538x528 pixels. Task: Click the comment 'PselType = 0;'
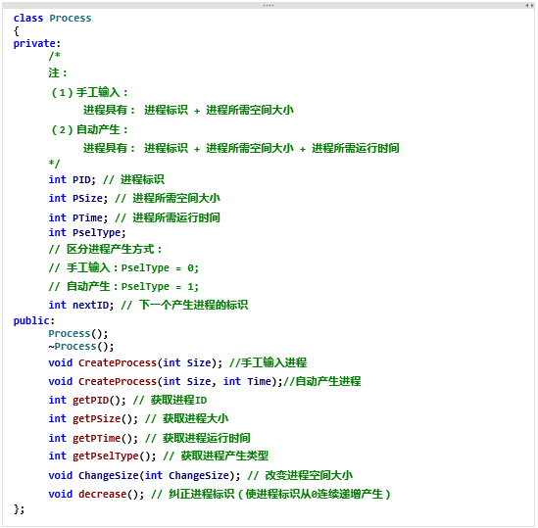pos(160,268)
